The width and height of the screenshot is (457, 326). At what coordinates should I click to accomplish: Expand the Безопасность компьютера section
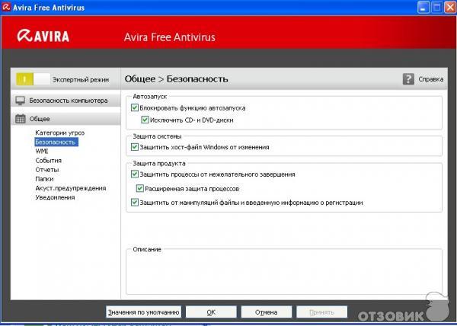pos(68,101)
